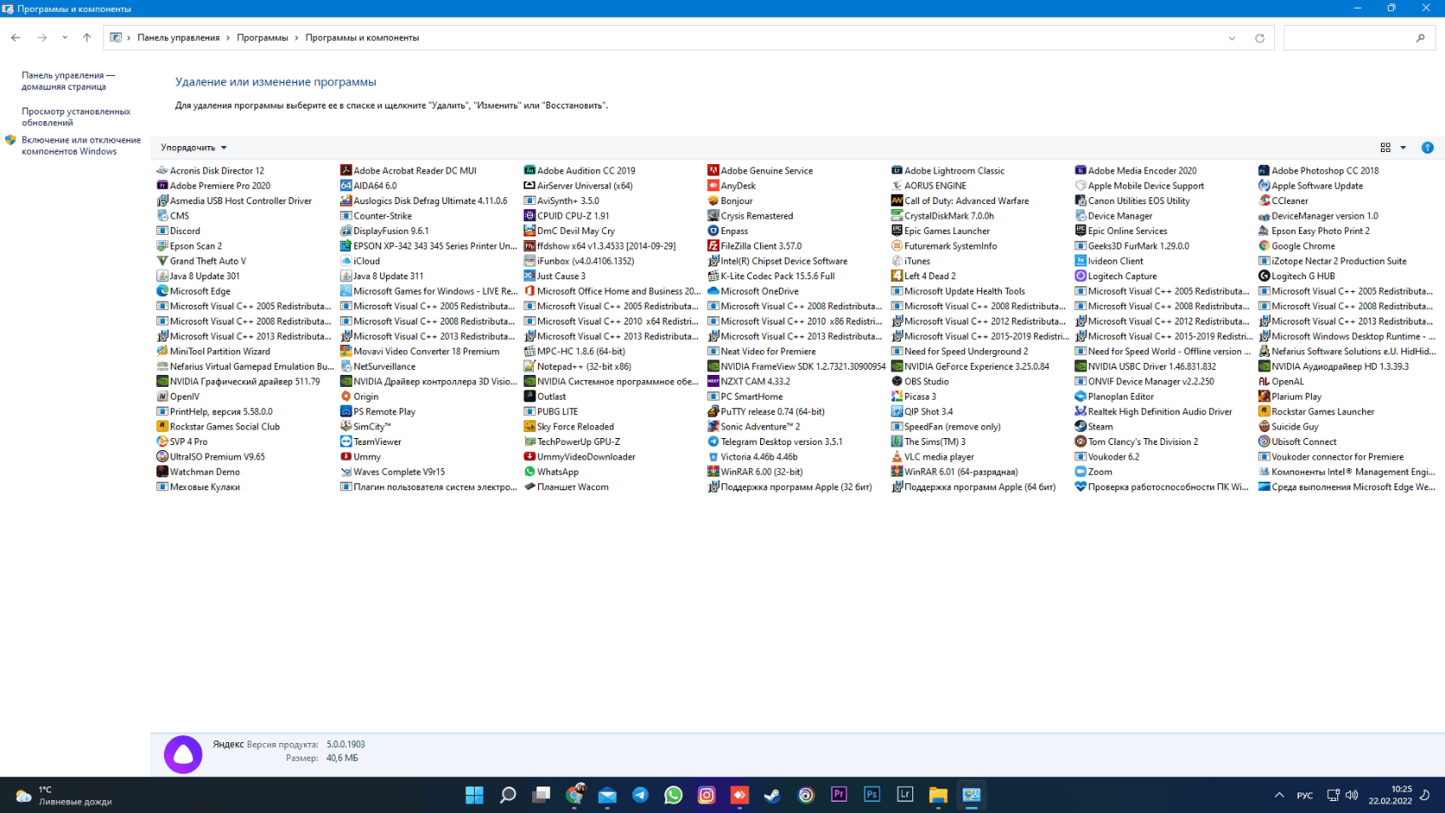
Task: Click the Microsoft Edge icon in list
Action: coord(162,291)
